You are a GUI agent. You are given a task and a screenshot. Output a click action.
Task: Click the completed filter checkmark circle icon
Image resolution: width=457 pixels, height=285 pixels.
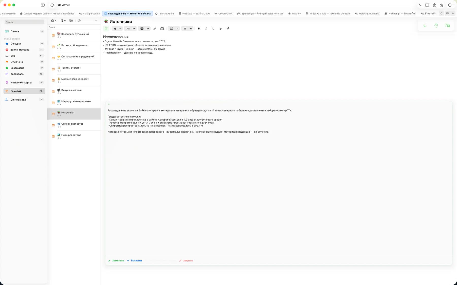(79, 21)
